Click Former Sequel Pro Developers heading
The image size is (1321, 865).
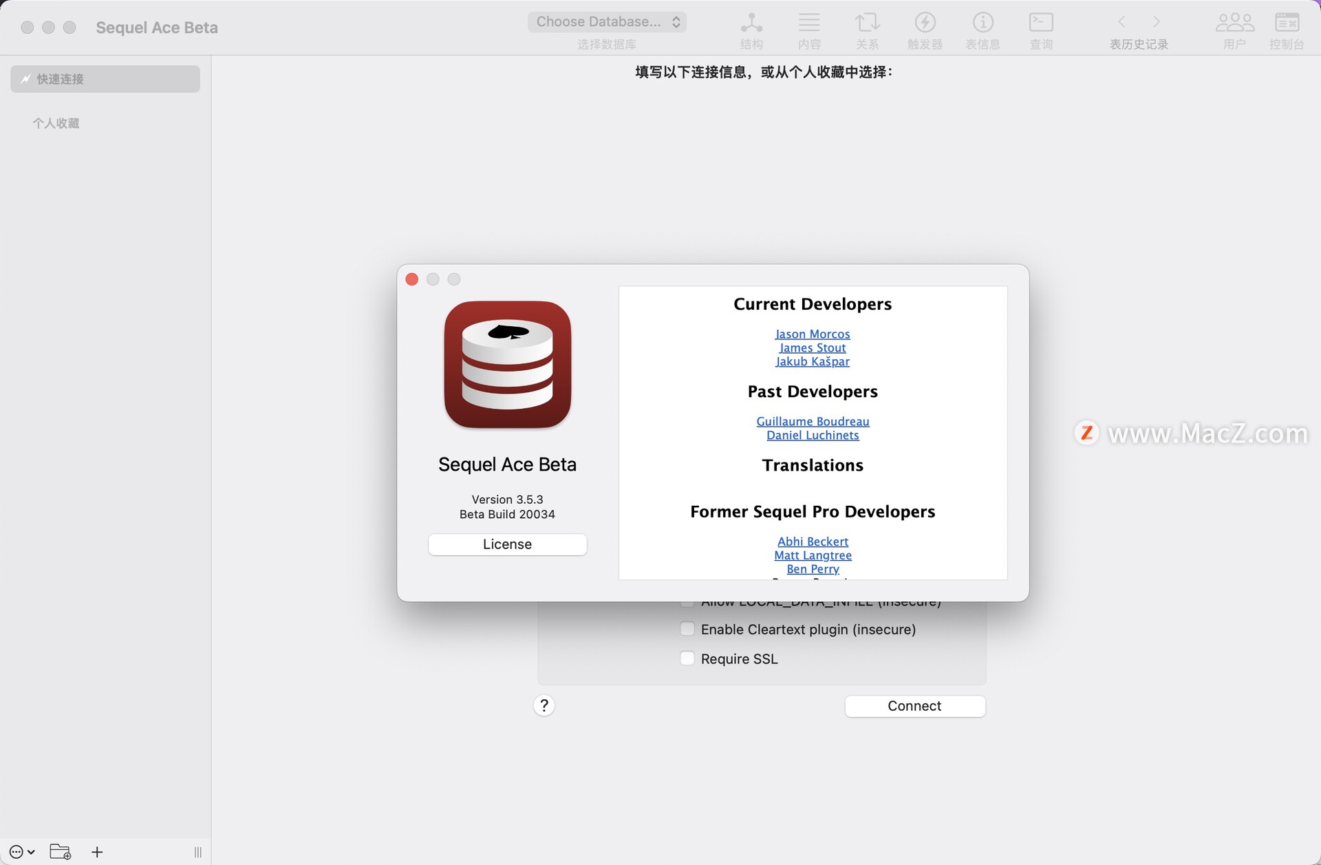tap(813, 511)
